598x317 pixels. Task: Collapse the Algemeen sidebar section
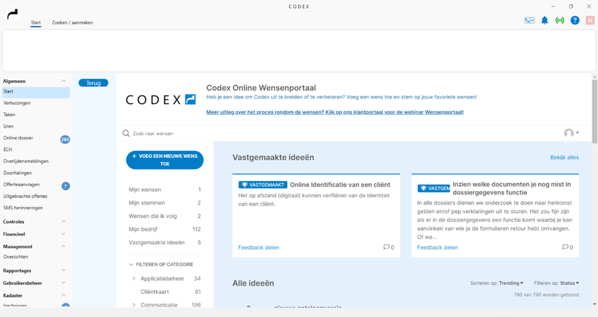point(63,81)
